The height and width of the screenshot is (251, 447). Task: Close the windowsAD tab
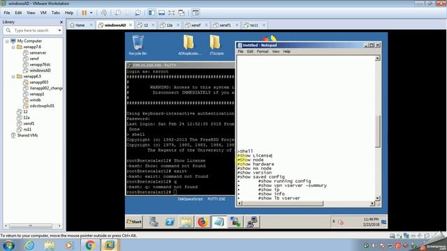tap(131, 25)
